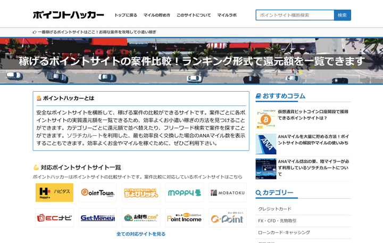Select the FX・CFD・先物取引 category
383x243 pixels.
[277, 221]
